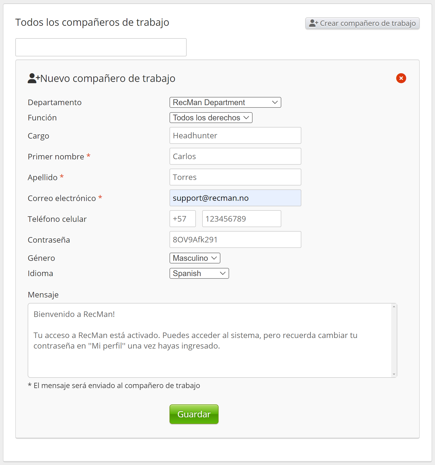Click the add-user icon beside Nuevo compañero heading
Screen dimensions: 435x465
click(33, 78)
